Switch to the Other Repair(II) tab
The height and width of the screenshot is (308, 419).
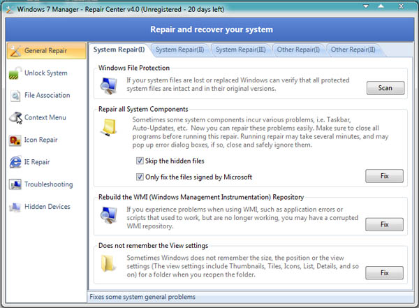(353, 50)
